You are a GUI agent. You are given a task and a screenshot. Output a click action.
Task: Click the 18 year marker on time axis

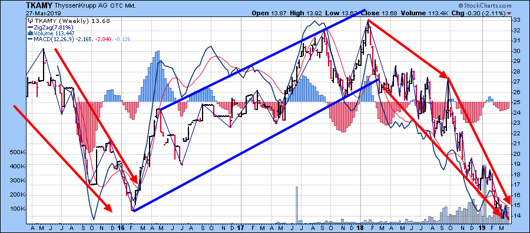[360, 228]
